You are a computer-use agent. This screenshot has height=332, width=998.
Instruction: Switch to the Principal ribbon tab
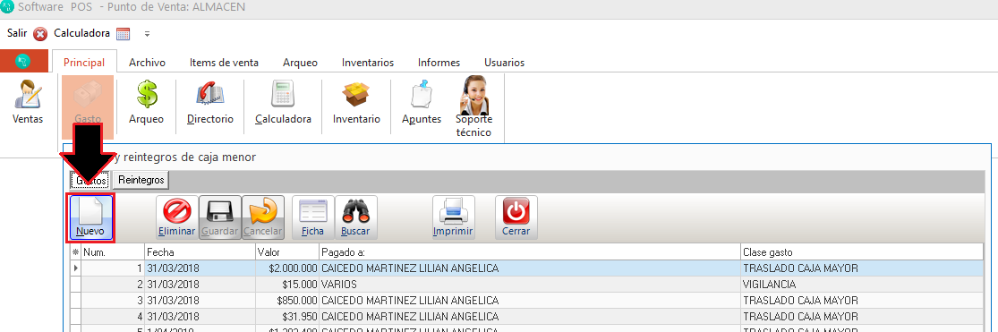(84, 63)
